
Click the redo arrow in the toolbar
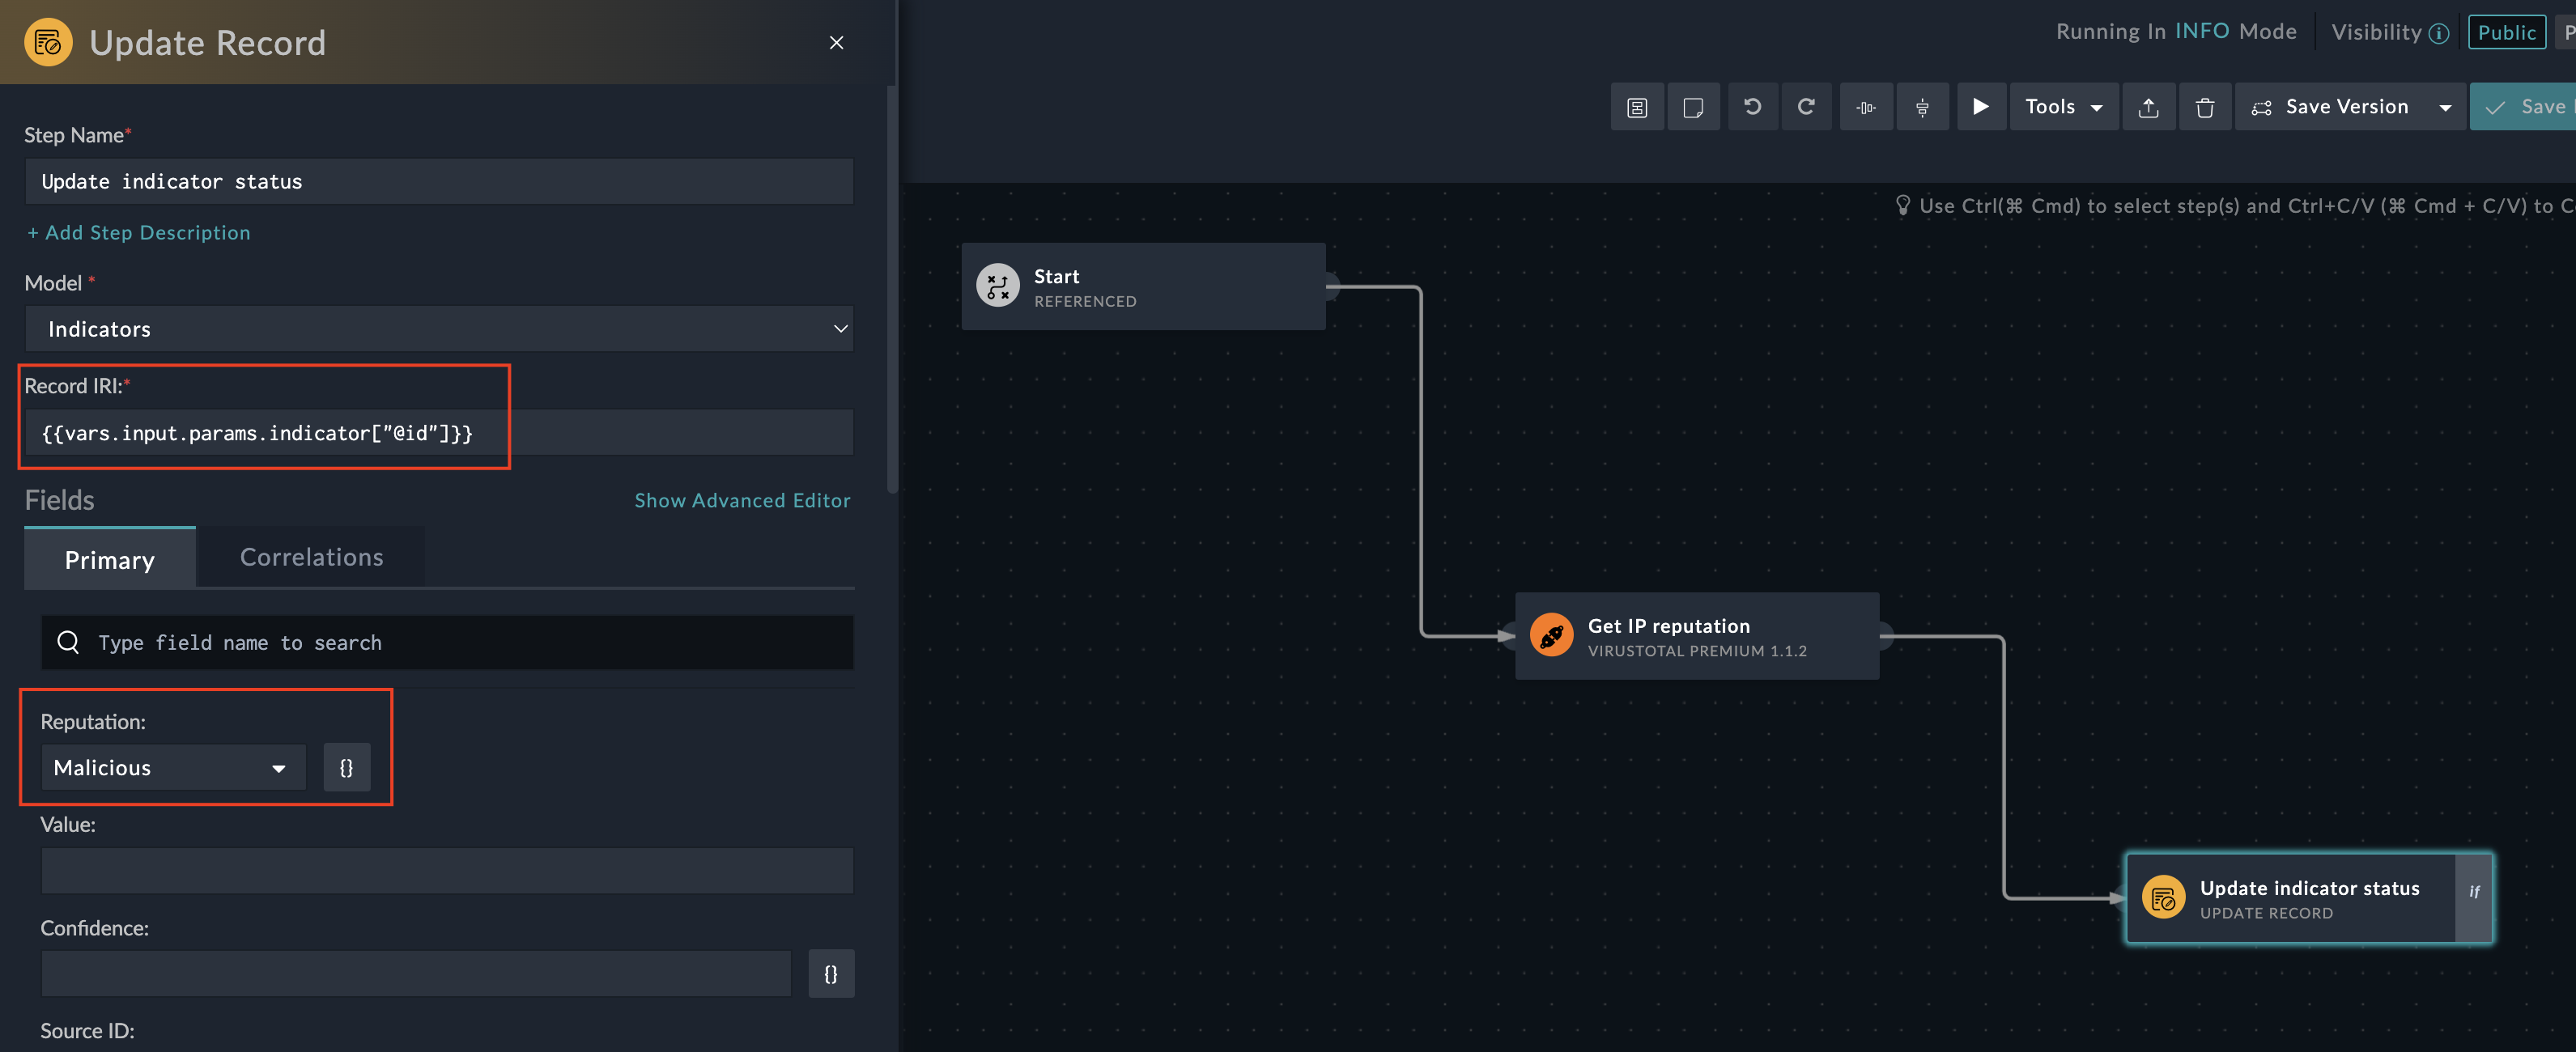(x=1806, y=107)
